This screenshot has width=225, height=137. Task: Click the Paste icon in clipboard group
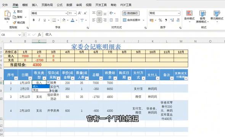[7, 14]
